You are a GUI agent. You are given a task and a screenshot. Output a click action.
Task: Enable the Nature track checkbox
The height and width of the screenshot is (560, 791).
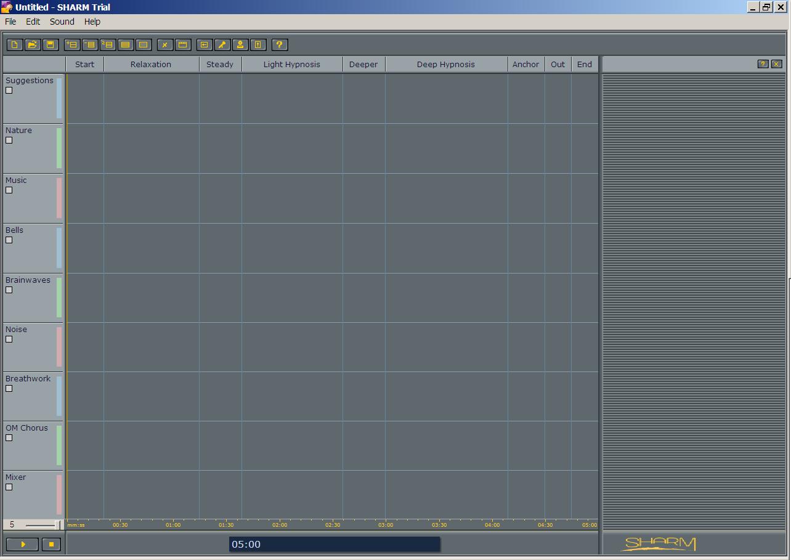pyautogui.click(x=9, y=140)
